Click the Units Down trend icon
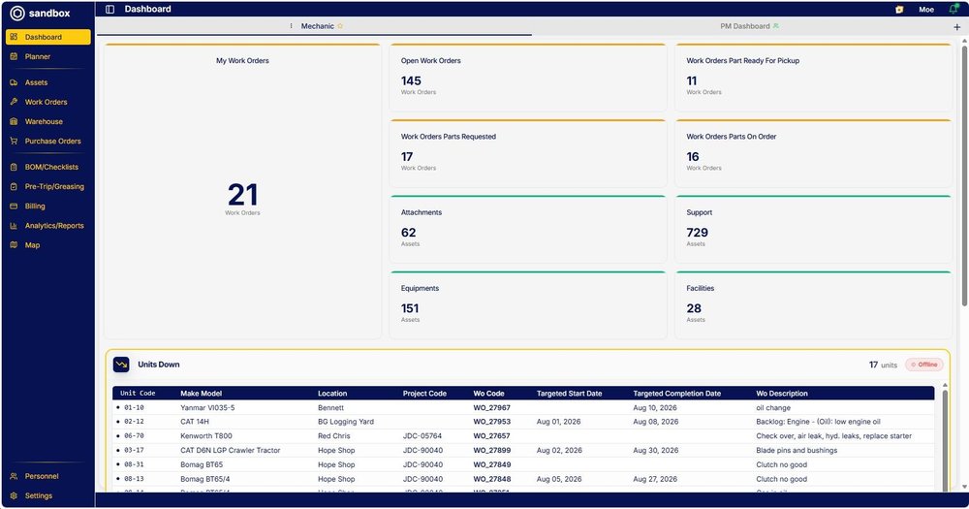This screenshot has height=509, width=969. click(x=121, y=365)
